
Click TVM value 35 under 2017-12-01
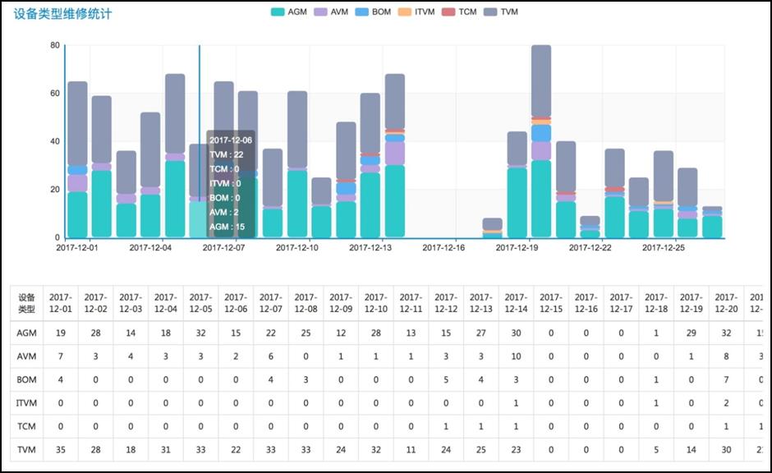(x=61, y=450)
